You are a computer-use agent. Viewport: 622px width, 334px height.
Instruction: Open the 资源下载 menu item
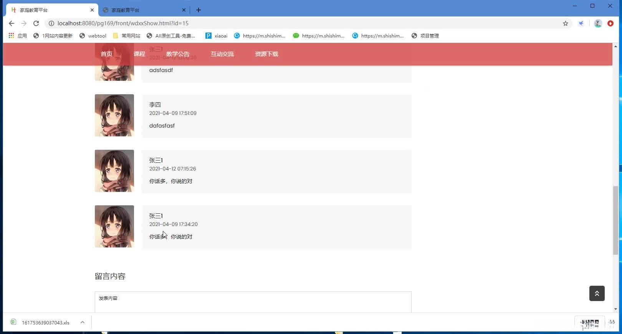pyautogui.click(x=266, y=54)
